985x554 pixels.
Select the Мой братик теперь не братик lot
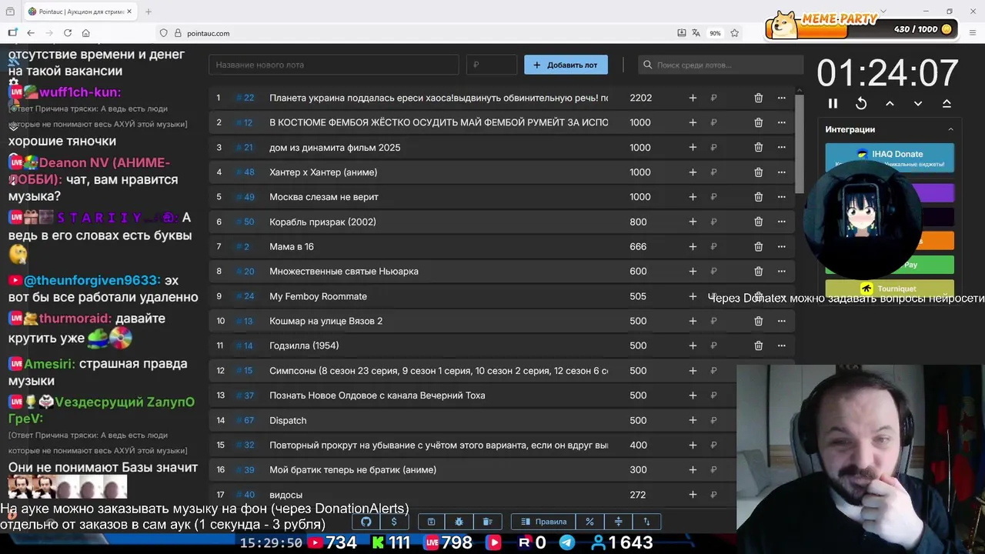click(352, 469)
